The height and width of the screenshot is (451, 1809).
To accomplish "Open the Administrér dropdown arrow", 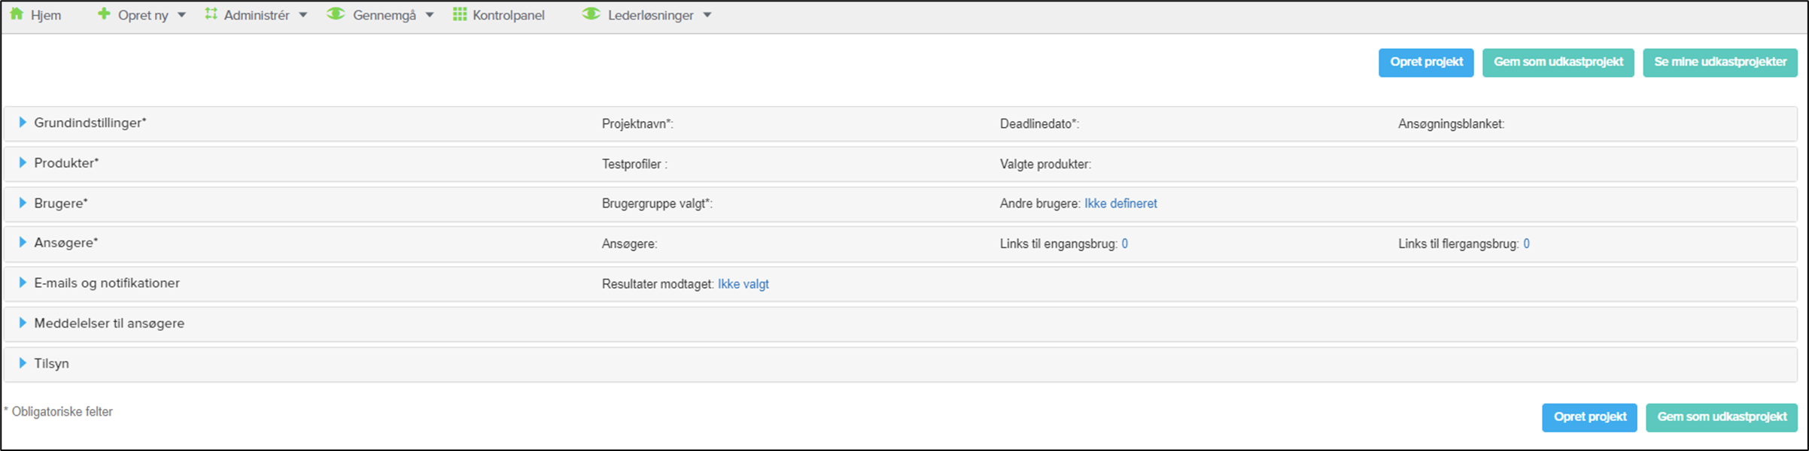I will click(x=303, y=15).
